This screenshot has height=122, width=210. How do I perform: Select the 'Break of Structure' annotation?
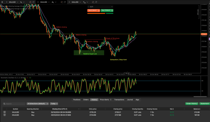113,38
